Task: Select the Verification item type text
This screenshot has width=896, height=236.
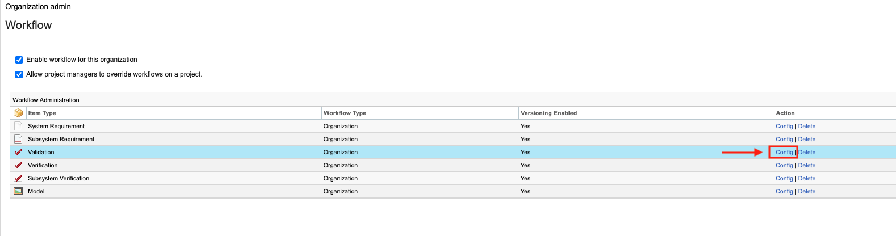Action: [x=43, y=166]
